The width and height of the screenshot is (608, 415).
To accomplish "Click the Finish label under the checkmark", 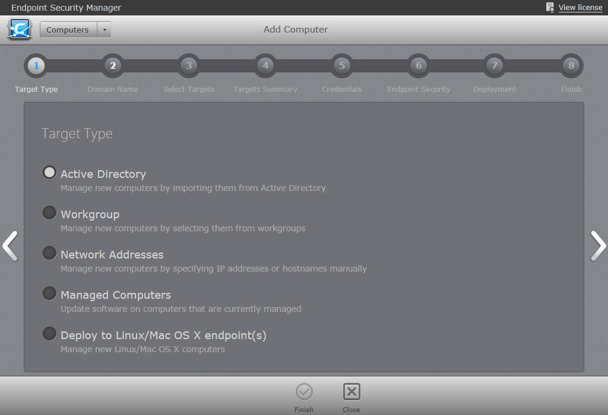I will (x=303, y=410).
